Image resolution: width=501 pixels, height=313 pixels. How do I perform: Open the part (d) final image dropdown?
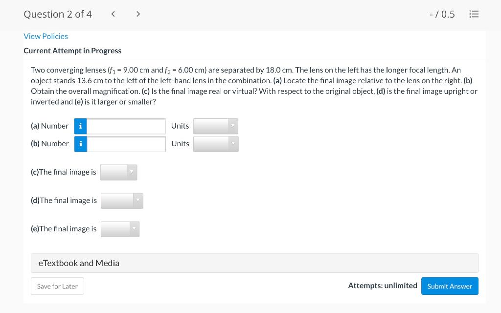point(122,201)
